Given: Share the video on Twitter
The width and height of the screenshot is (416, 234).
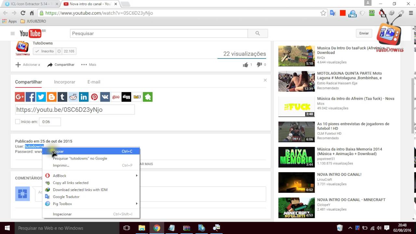Looking at the screenshot, I should click(41, 97).
